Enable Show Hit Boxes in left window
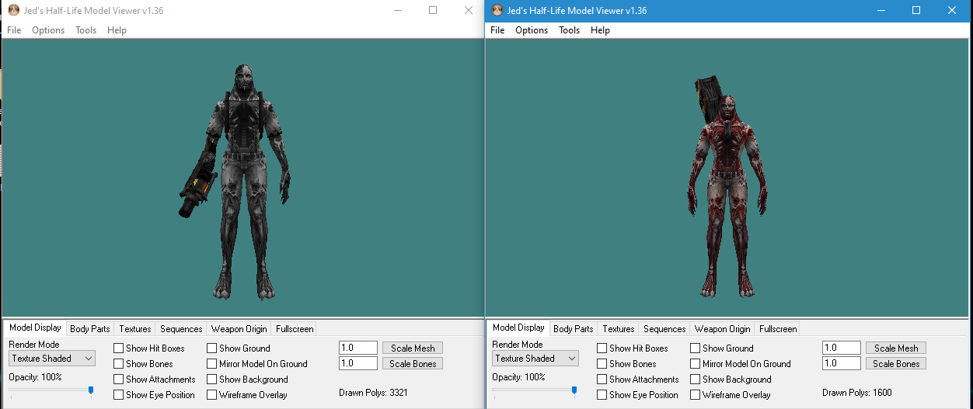 point(119,348)
